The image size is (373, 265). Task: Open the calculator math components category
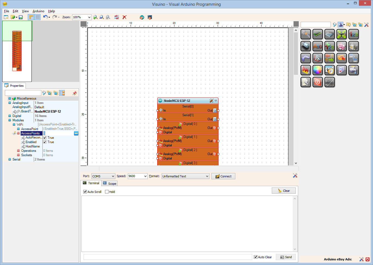coord(329,34)
